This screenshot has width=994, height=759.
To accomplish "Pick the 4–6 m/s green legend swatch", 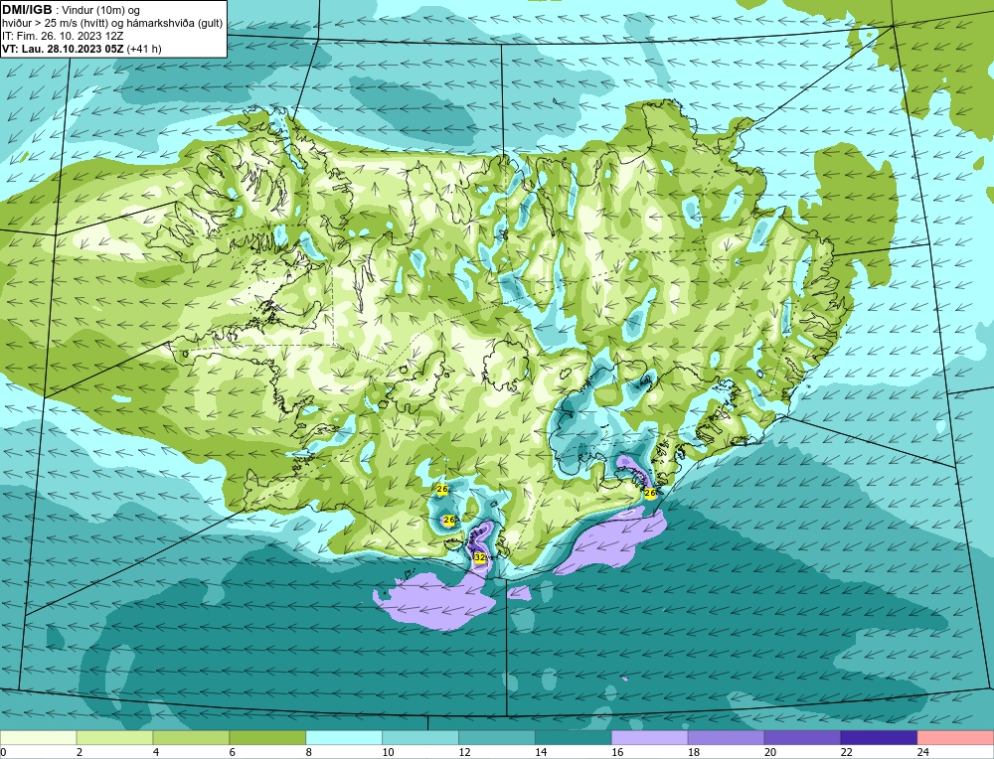I will click(x=191, y=738).
